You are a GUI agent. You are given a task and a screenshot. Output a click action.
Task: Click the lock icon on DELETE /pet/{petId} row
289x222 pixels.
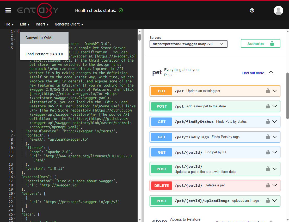[x=268, y=185]
